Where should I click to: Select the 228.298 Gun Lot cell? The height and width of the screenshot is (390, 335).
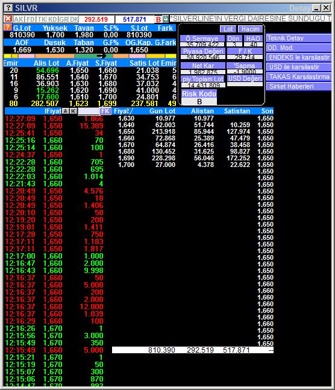[x=164, y=158]
